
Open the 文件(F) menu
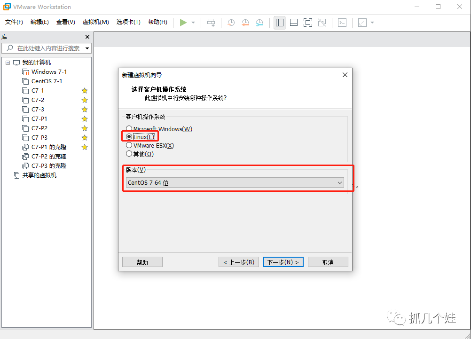14,22
